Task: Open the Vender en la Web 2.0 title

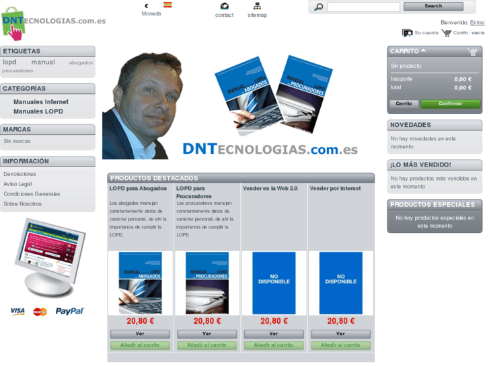Action: [270, 189]
